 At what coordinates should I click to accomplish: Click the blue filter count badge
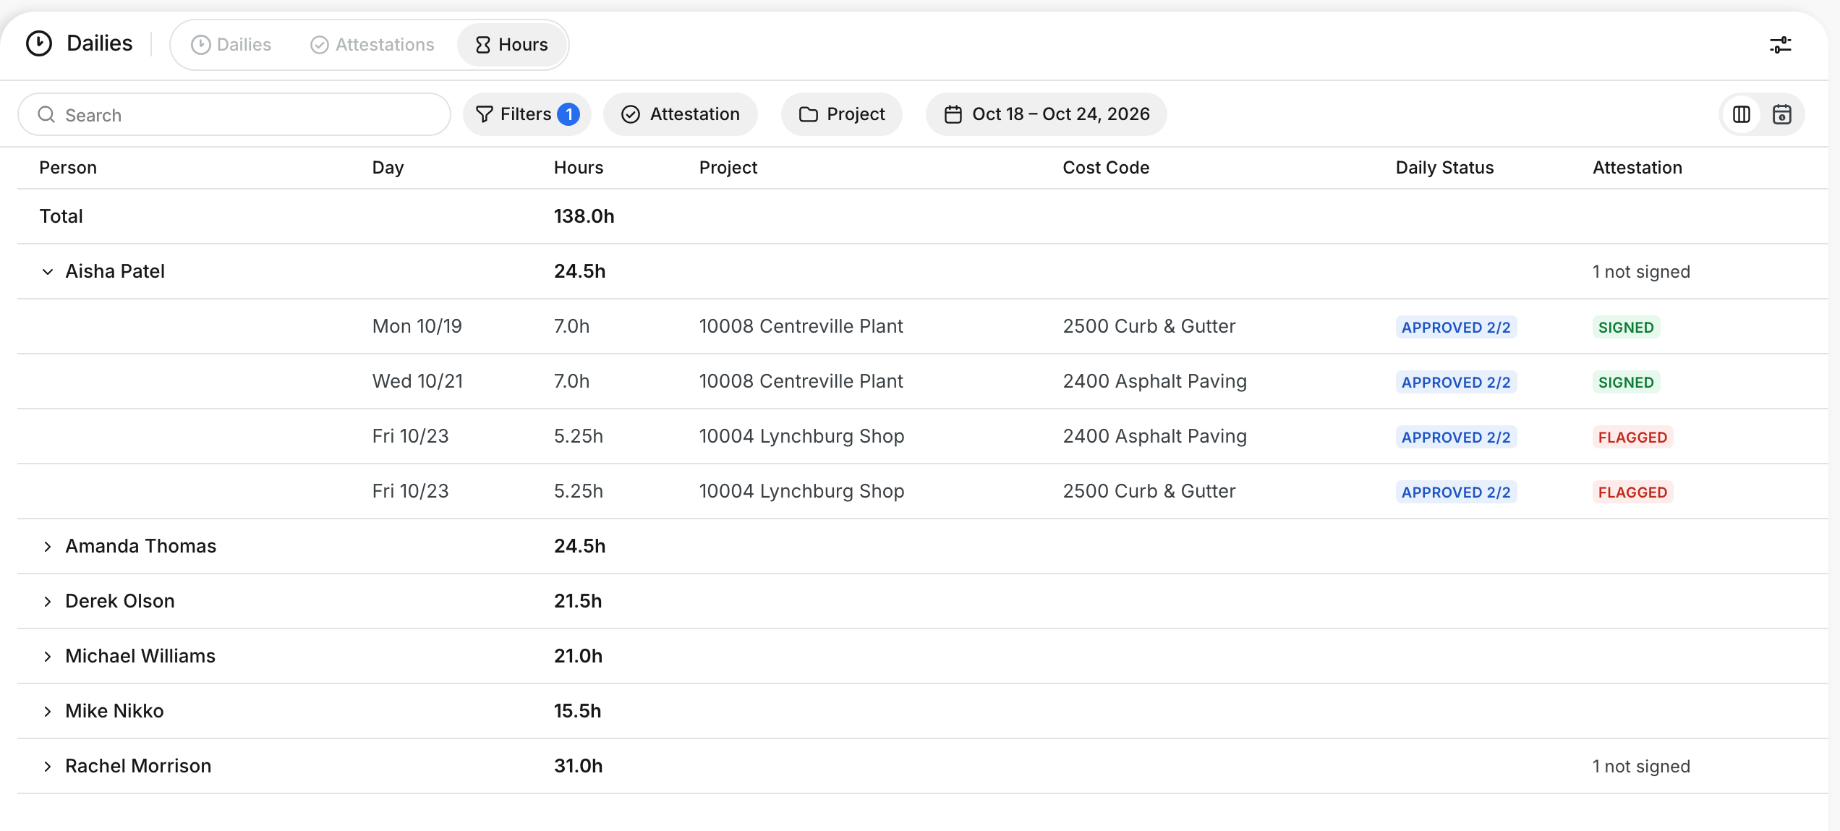(x=568, y=114)
